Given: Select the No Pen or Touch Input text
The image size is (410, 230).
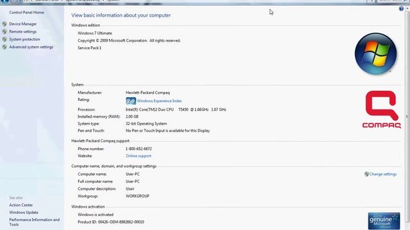Looking at the screenshot, I should click(168, 130).
